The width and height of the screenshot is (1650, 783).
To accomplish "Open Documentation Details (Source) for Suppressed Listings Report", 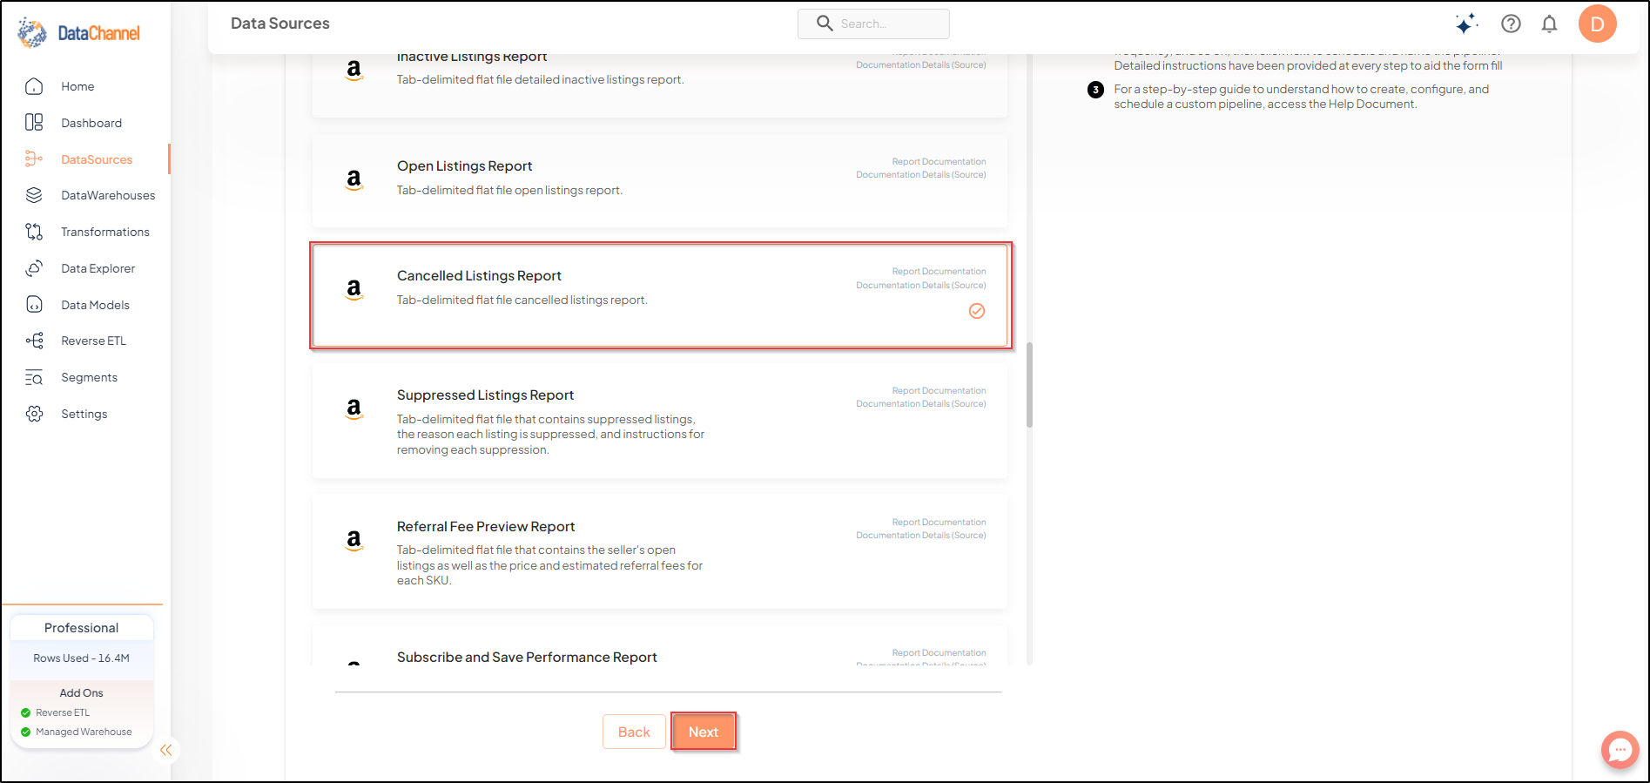I will click(920, 404).
